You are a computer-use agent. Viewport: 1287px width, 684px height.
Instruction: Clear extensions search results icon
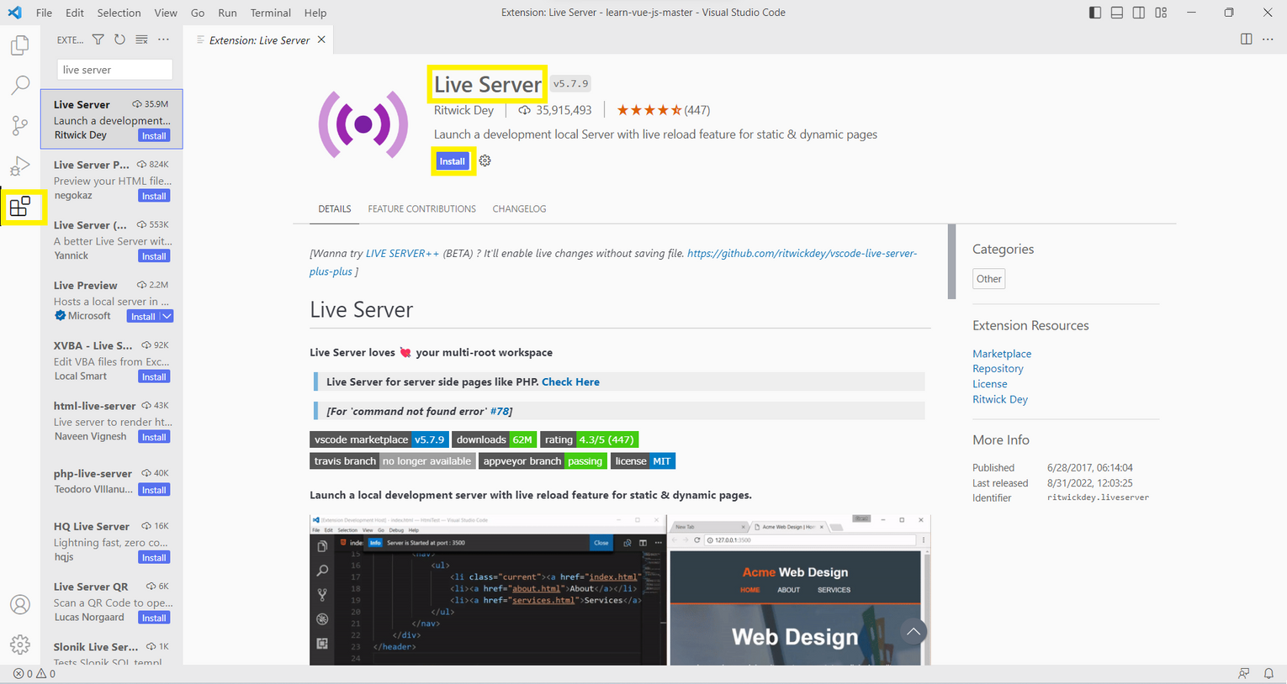[x=141, y=39]
